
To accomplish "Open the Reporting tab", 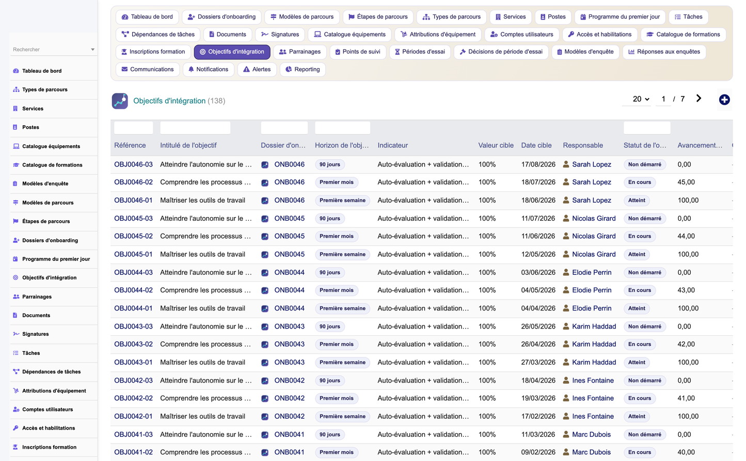I will click(x=303, y=69).
